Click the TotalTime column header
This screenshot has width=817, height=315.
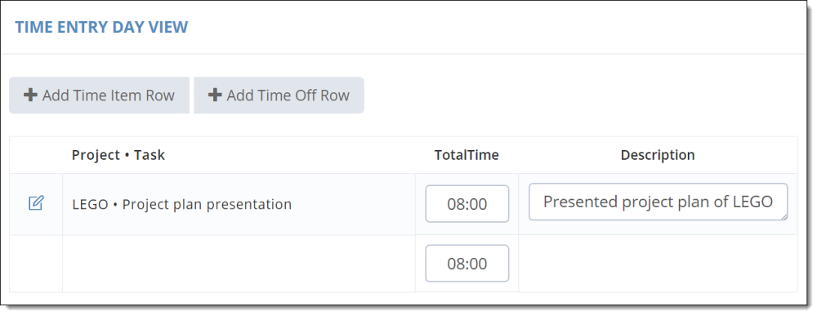pos(467,155)
